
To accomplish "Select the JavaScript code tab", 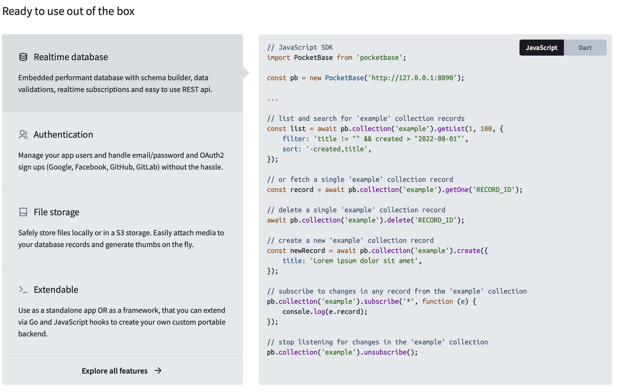I will tap(541, 48).
